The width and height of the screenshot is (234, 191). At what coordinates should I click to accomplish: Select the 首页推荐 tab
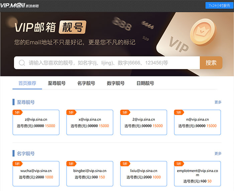click(x=27, y=83)
